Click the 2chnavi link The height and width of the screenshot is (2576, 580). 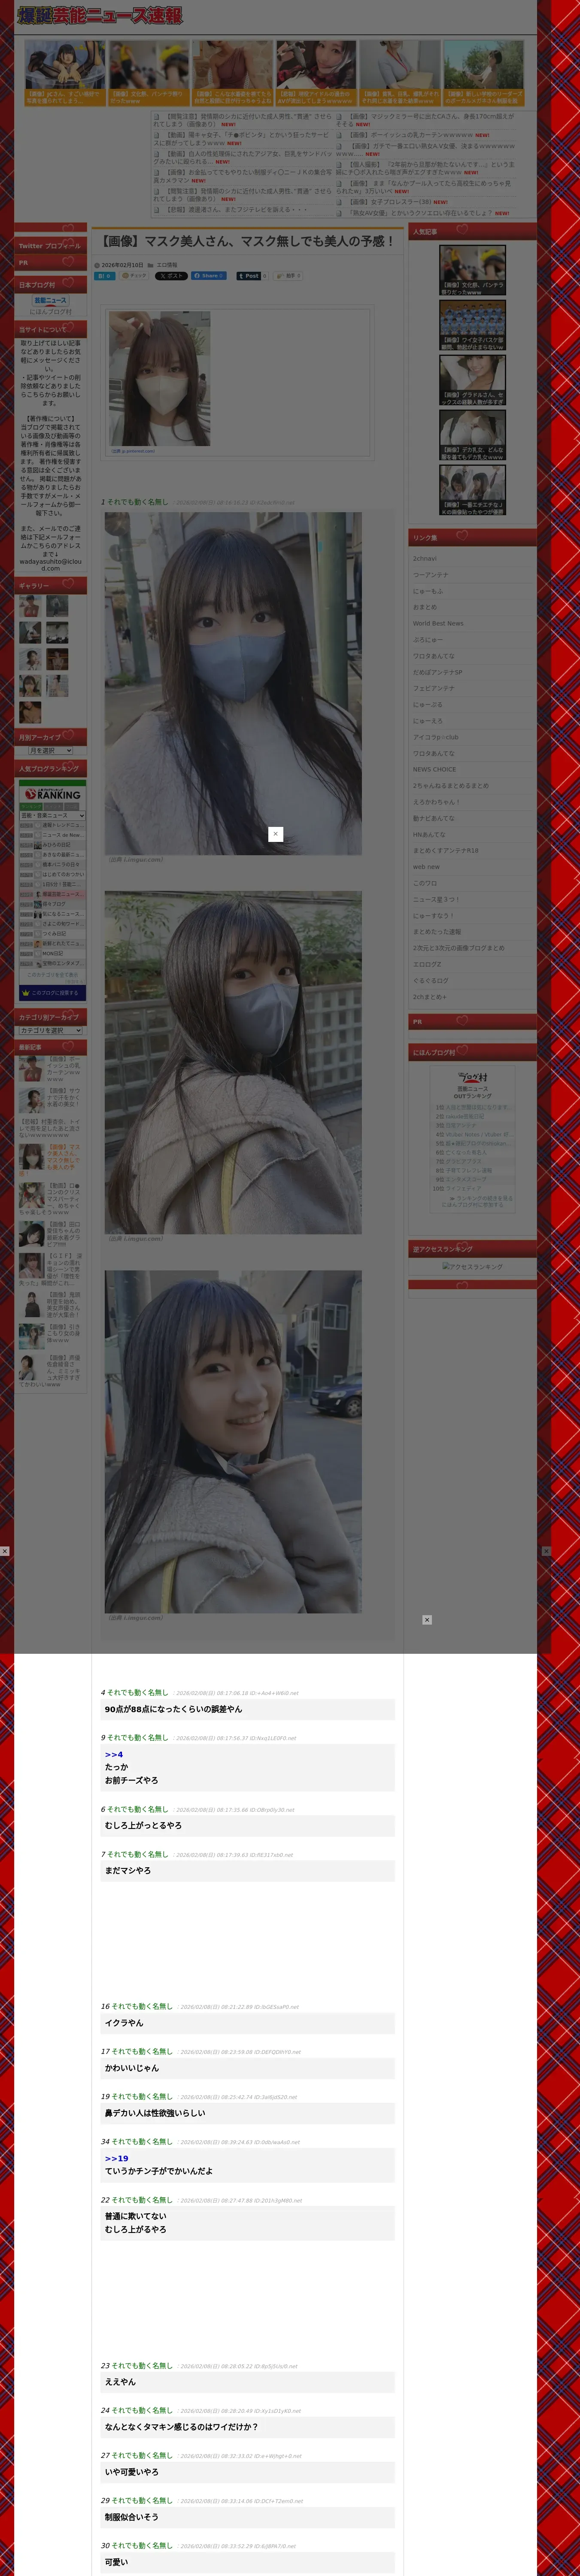(x=425, y=559)
